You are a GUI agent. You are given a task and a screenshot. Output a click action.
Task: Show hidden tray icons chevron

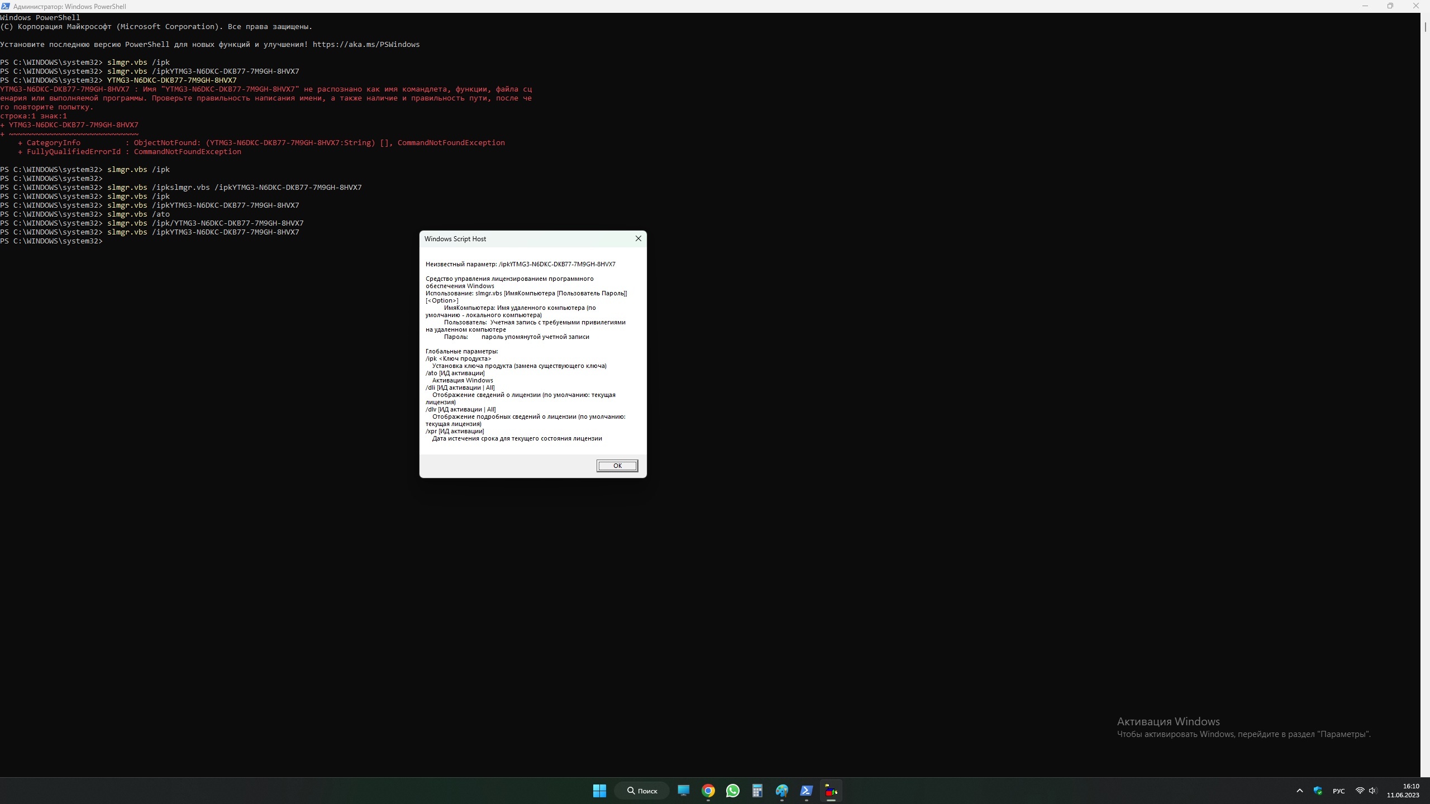(1299, 791)
